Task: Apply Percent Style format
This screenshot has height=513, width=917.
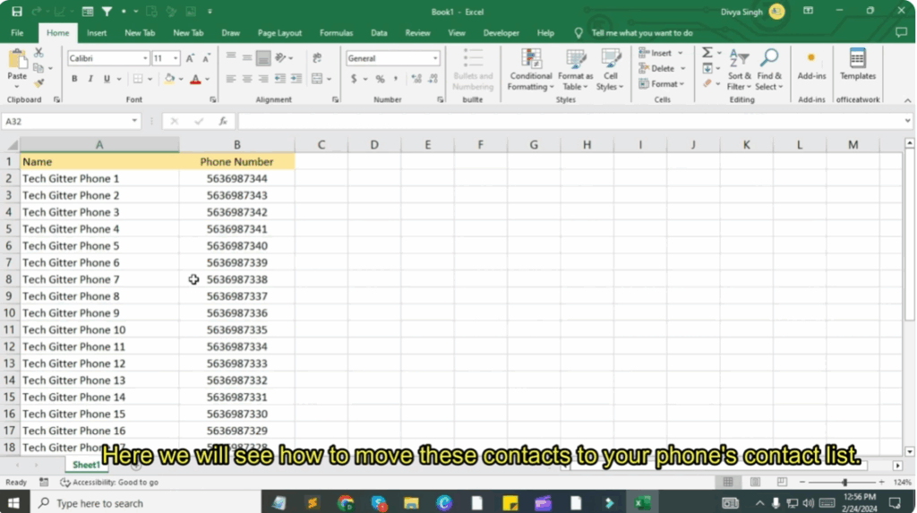Action: [380, 79]
